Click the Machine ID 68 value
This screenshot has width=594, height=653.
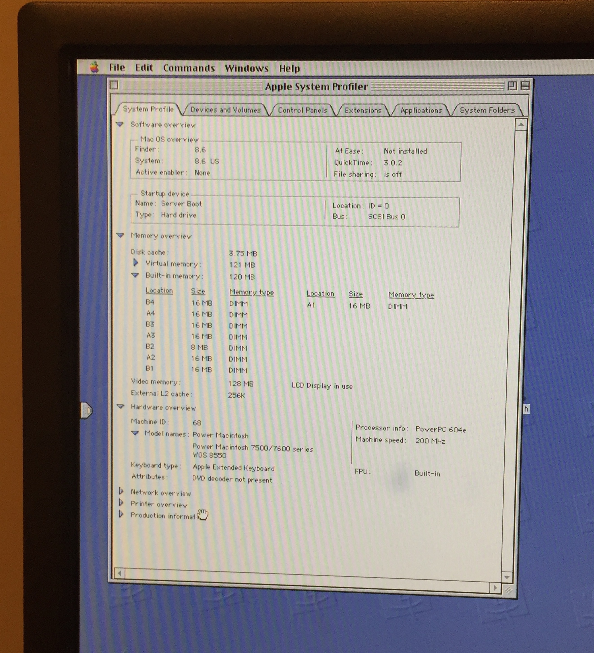pos(197,423)
